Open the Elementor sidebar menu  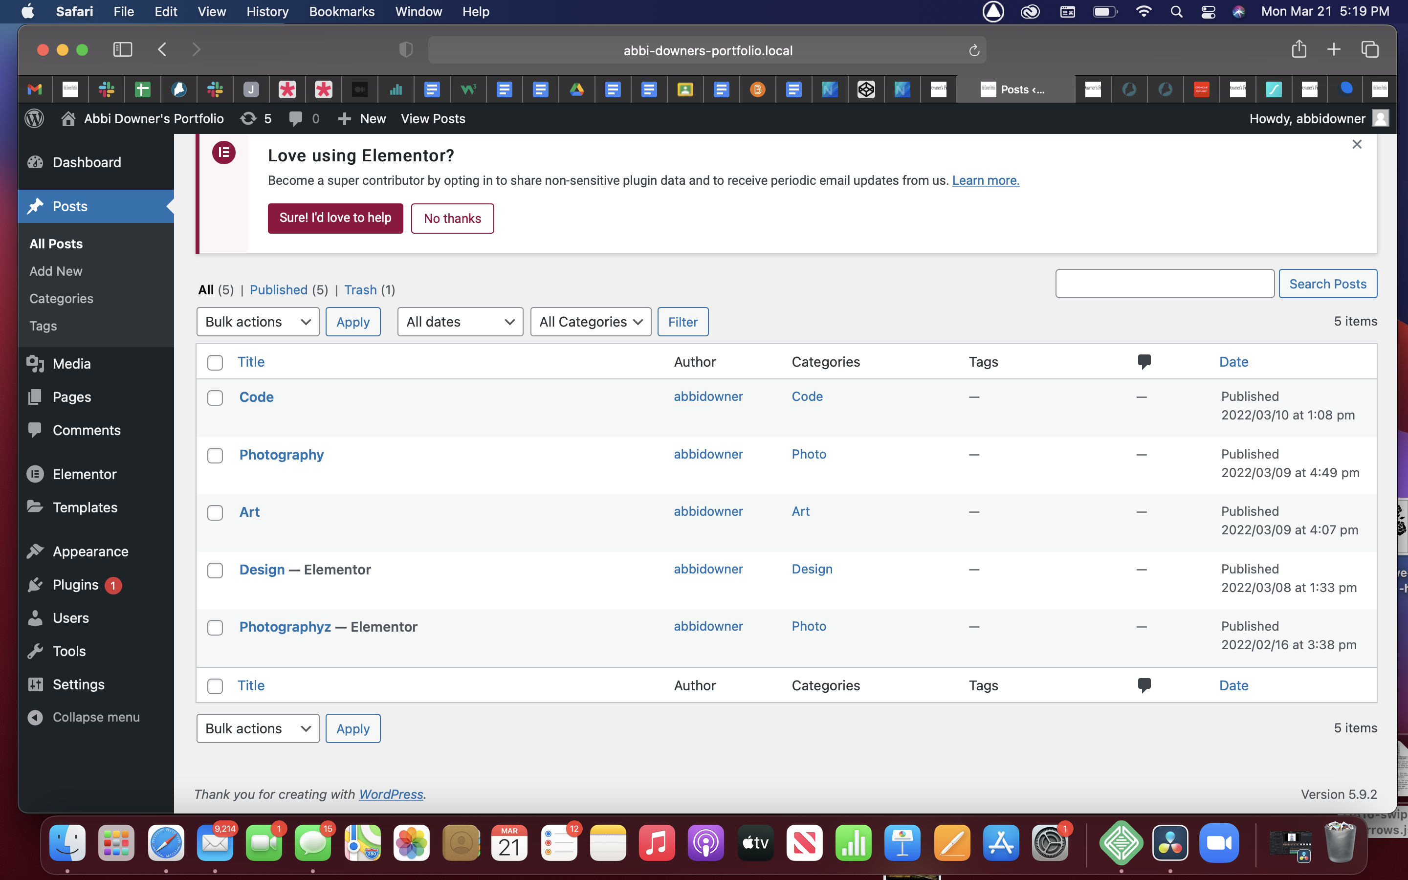point(85,474)
